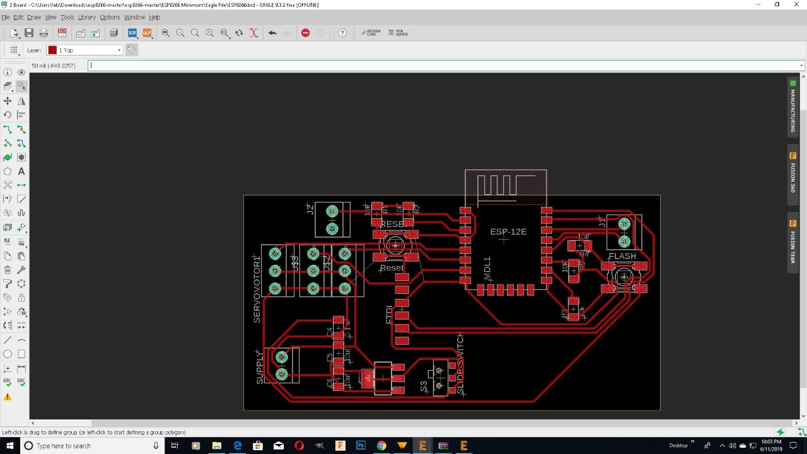Click into the command line input field
This screenshot has height=454, width=807.
coord(443,66)
